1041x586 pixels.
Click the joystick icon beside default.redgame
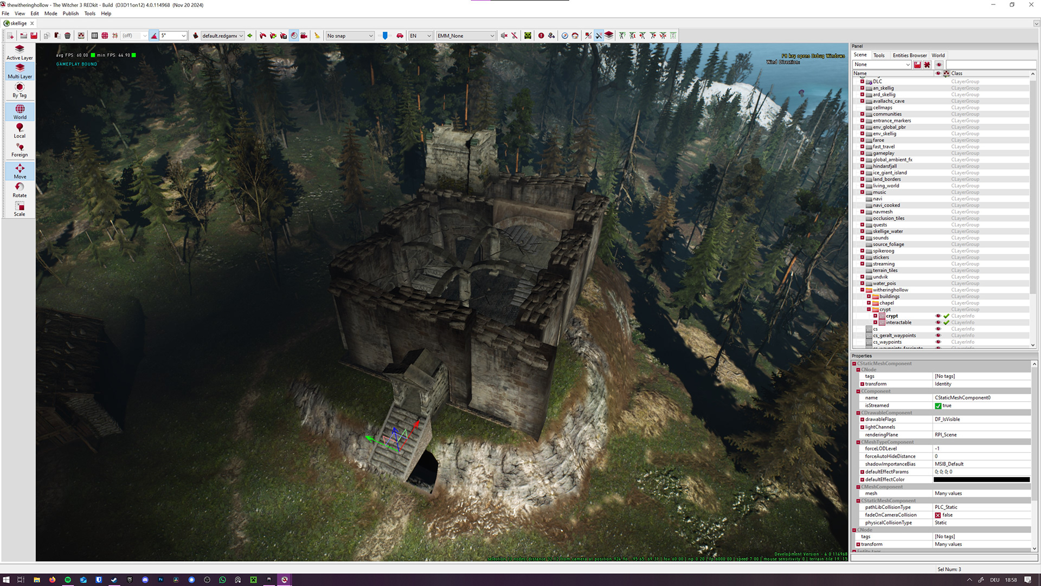point(196,36)
